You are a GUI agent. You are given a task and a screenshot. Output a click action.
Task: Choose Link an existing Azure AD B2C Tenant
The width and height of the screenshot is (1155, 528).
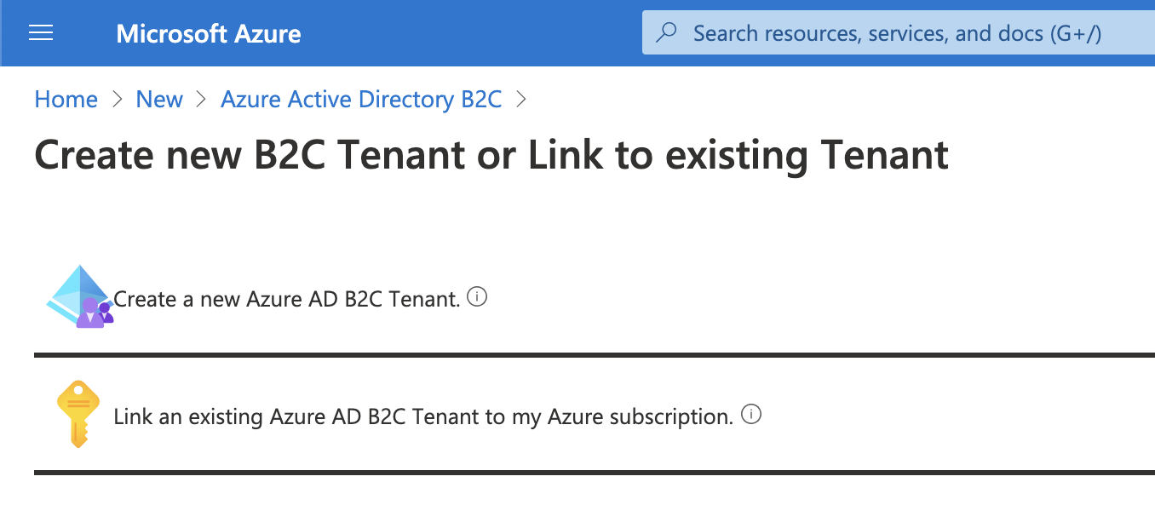pos(423,417)
